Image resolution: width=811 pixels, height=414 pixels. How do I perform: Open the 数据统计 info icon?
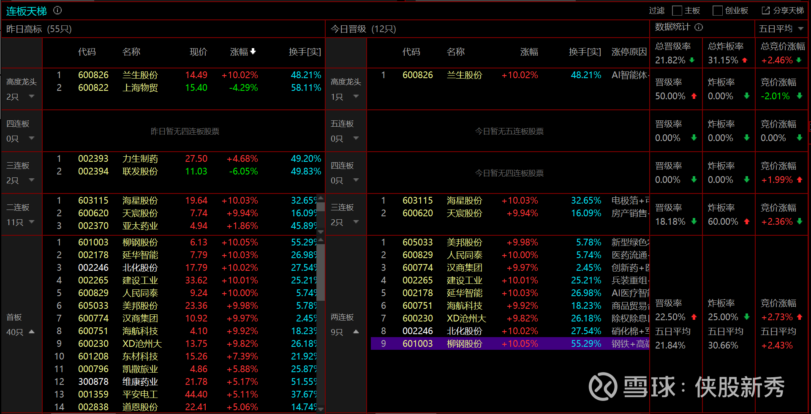699,27
